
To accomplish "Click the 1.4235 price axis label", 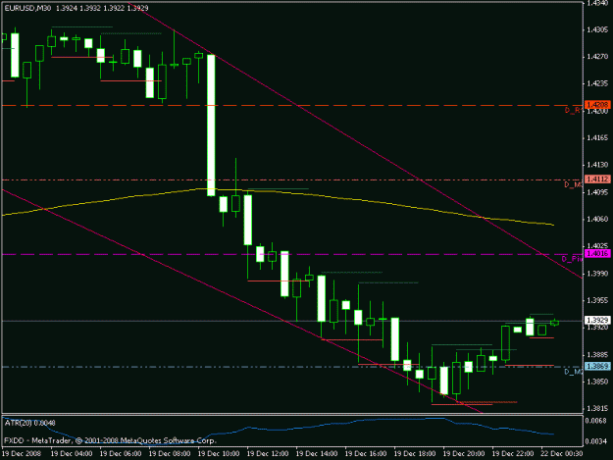I will pos(597,83).
